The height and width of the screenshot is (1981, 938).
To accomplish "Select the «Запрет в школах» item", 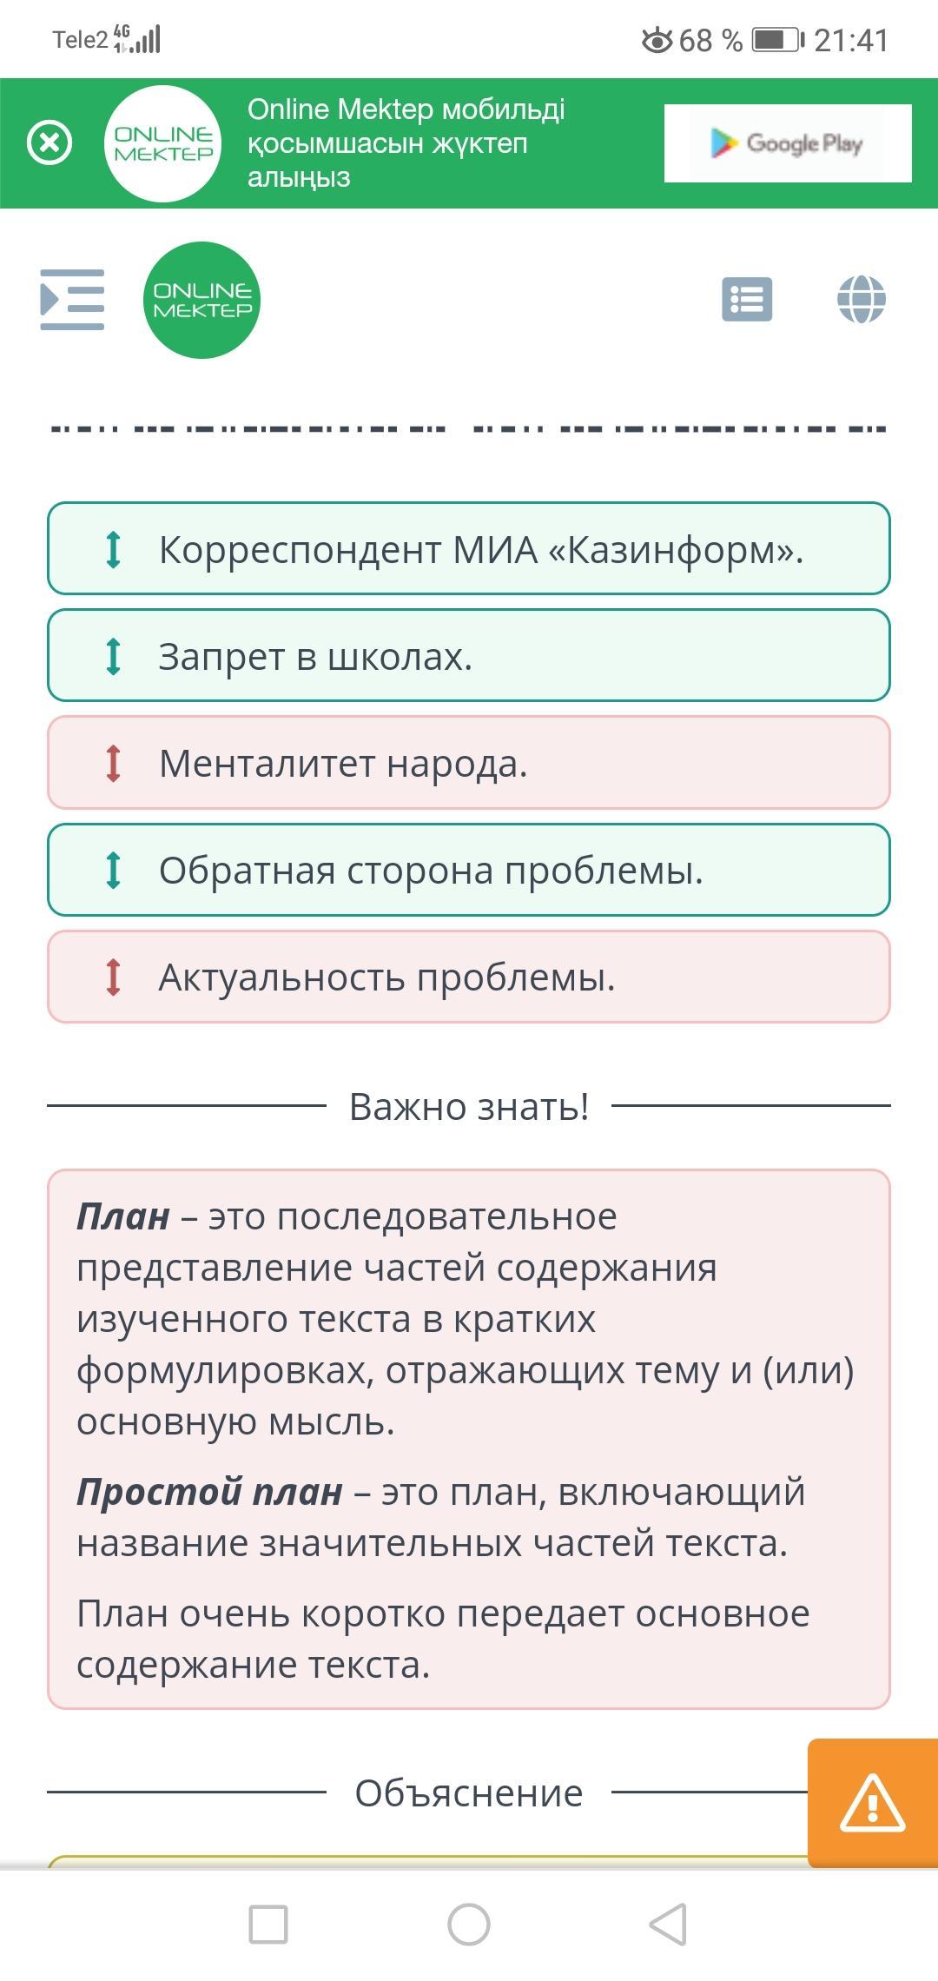I will point(469,655).
